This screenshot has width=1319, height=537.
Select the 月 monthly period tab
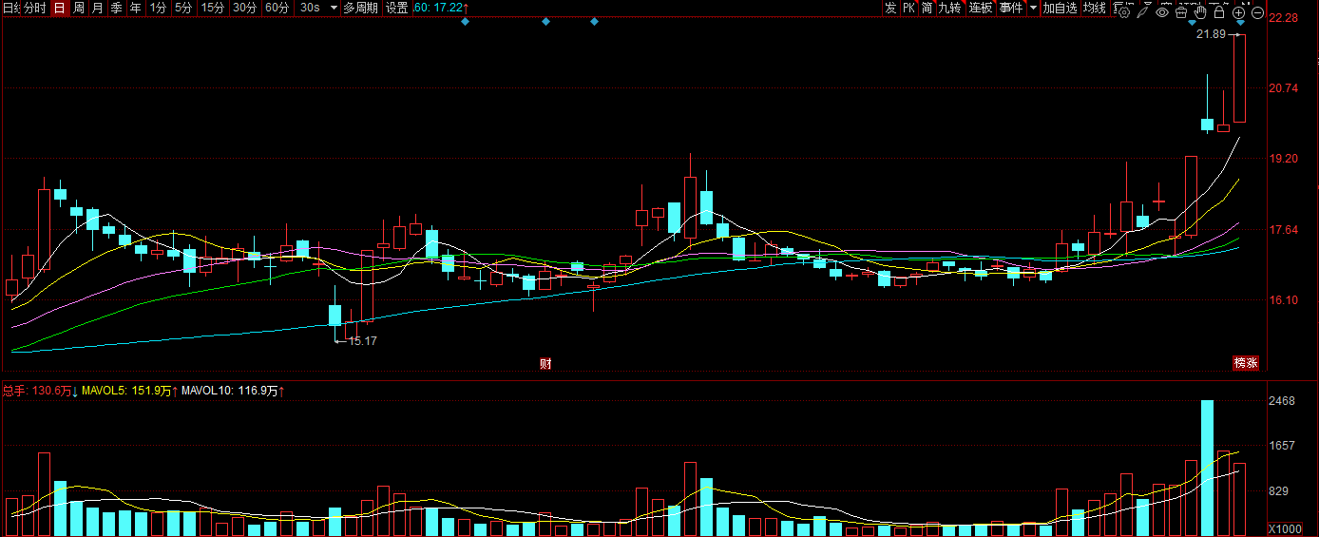pyautogui.click(x=98, y=8)
